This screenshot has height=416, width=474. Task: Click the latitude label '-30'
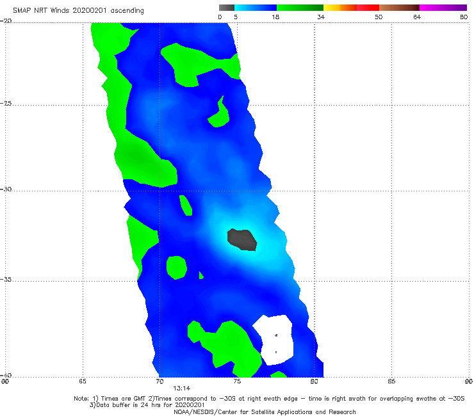(6, 189)
